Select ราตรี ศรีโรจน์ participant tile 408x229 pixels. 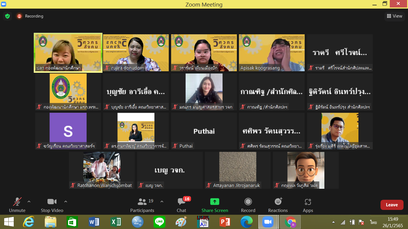pyautogui.click(x=340, y=53)
